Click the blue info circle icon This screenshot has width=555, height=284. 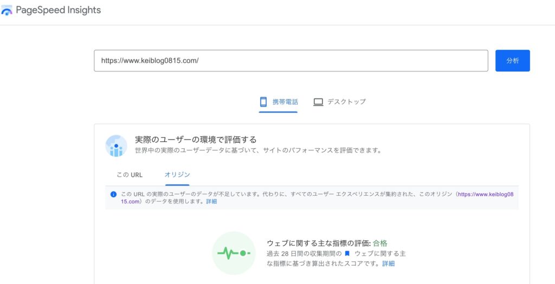113,195
